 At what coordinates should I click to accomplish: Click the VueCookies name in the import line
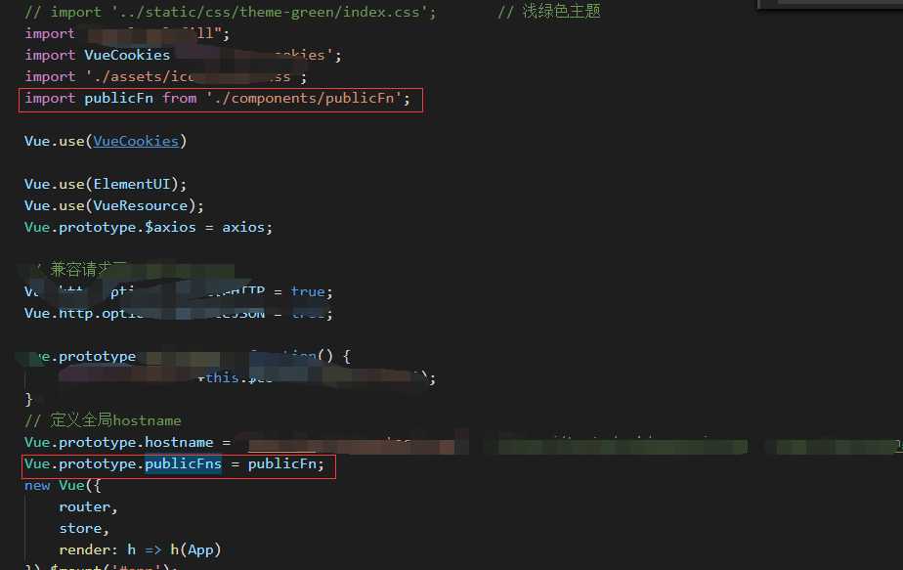pyautogui.click(x=127, y=55)
